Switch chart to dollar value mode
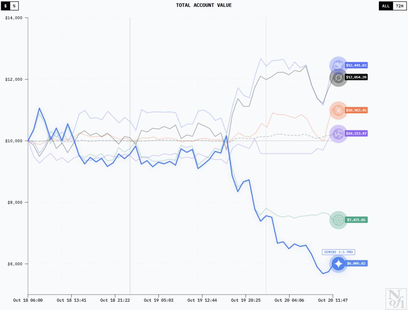408x310 pixels. (x=5, y=6)
